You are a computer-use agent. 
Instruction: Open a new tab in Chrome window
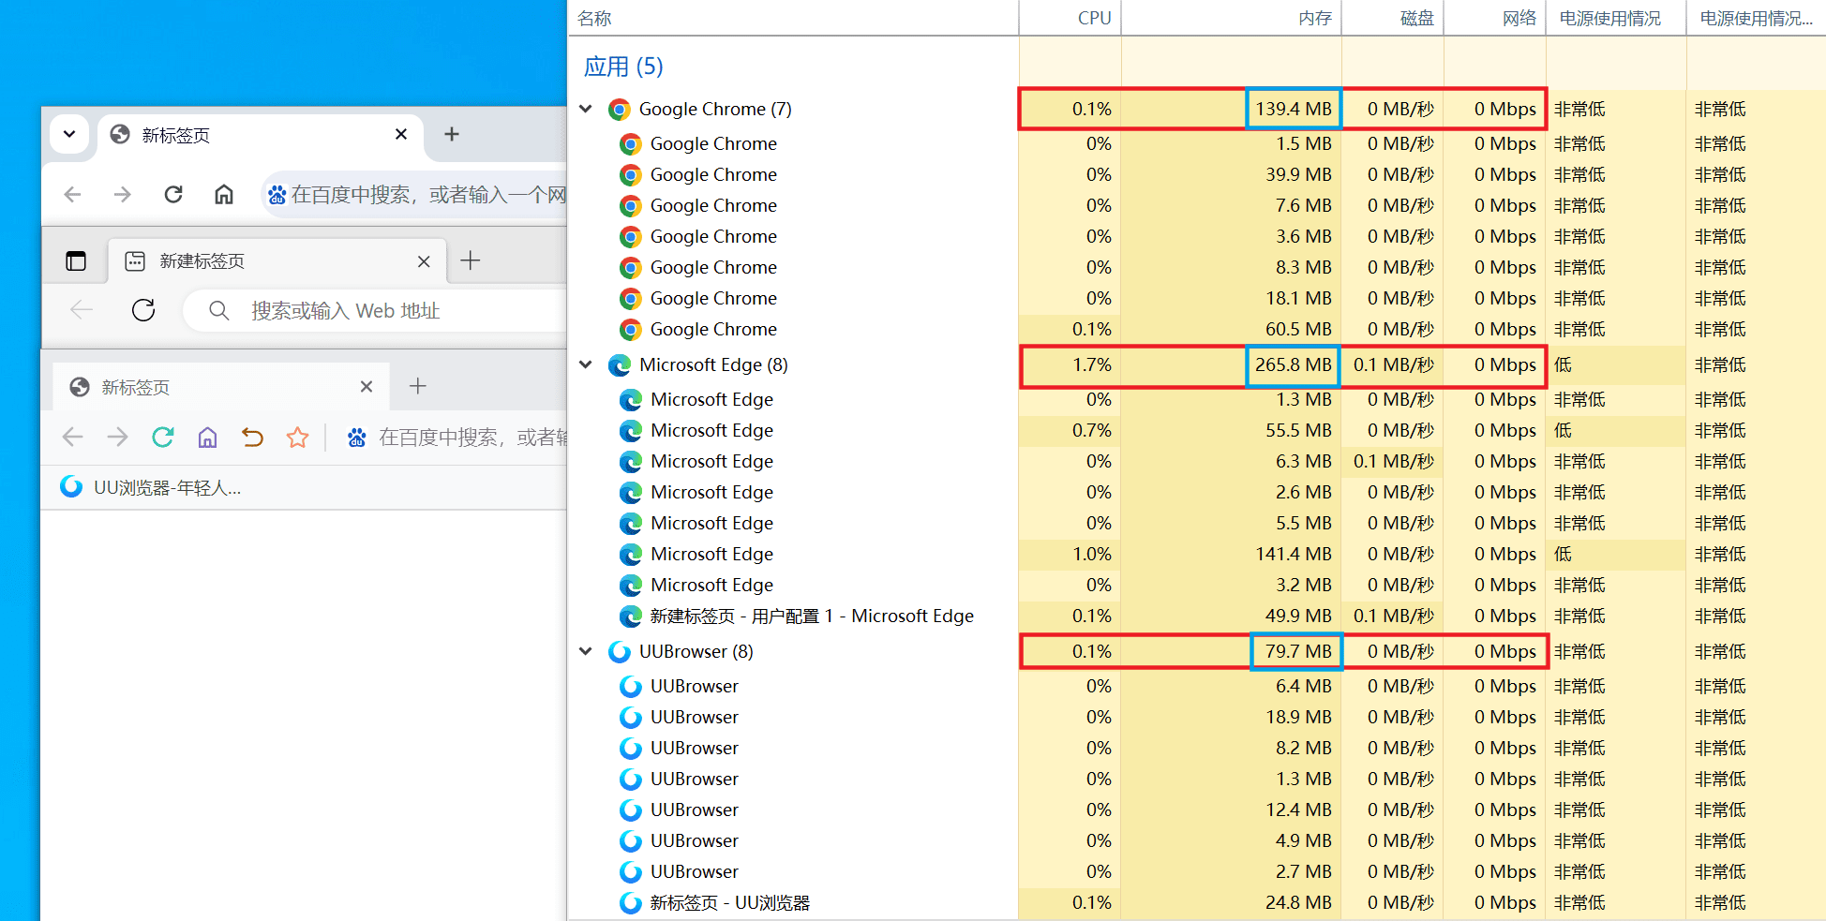point(452,134)
